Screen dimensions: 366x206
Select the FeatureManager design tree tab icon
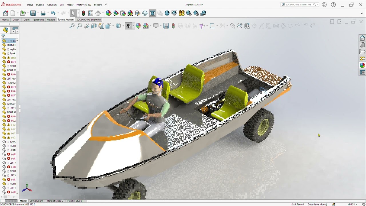pos(5,30)
